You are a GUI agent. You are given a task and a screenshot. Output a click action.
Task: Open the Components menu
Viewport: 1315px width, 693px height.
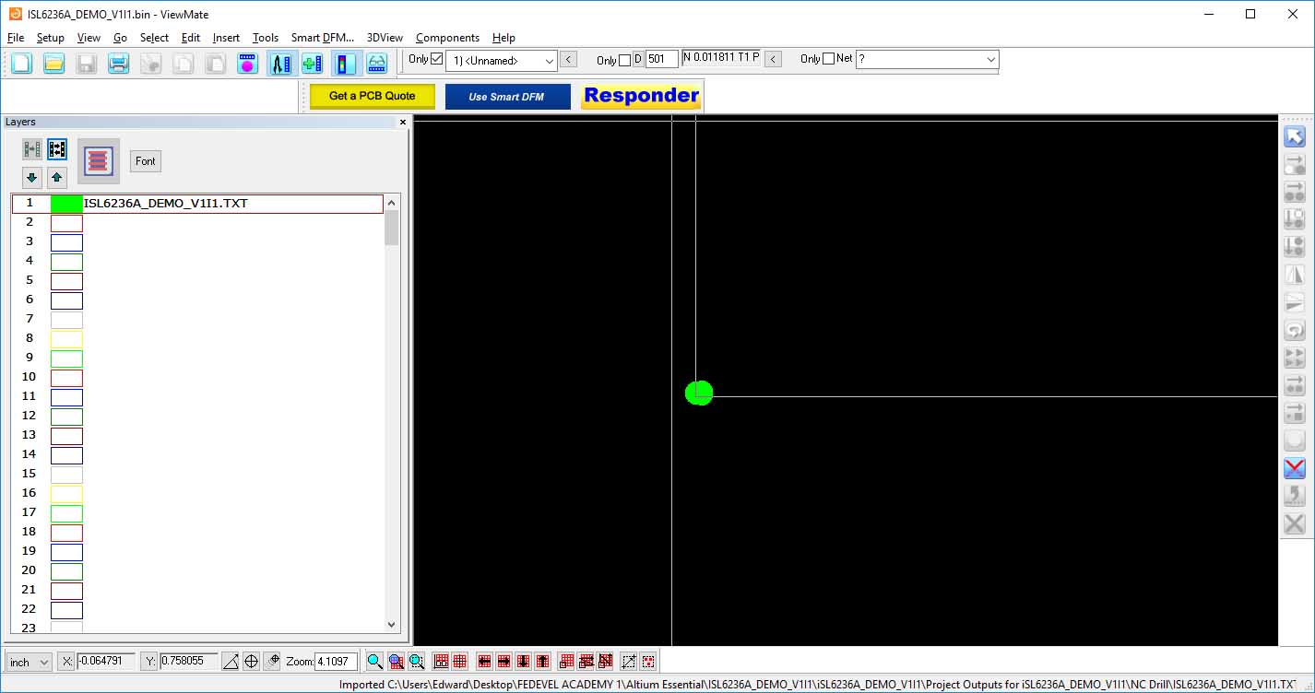447,38
